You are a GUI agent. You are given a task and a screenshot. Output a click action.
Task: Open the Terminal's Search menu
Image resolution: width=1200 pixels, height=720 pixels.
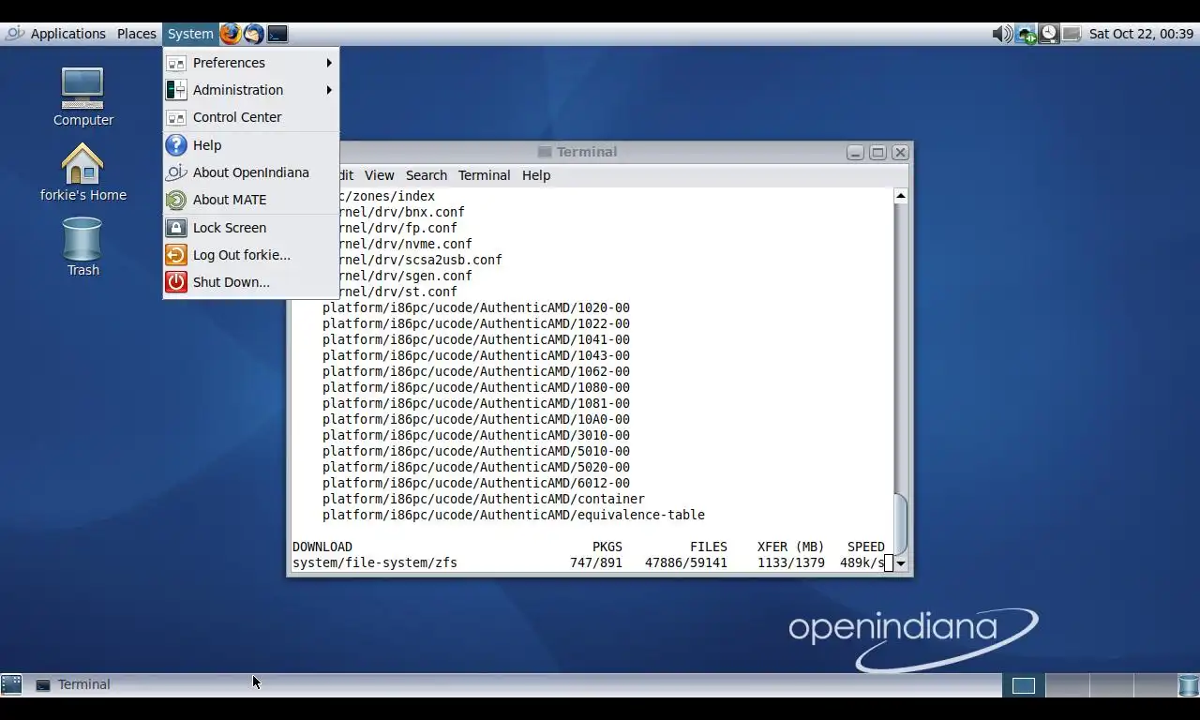[x=427, y=175]
